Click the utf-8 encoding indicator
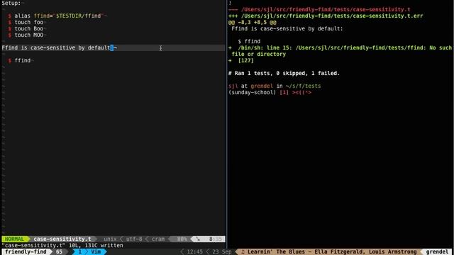Viewport: 454px width, 255px height. pyautogui.click(x=134, y=239)
